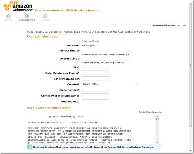Click step 3 Success circle
This screenshot has height=154, width=194.
click(x=45, y=17)
